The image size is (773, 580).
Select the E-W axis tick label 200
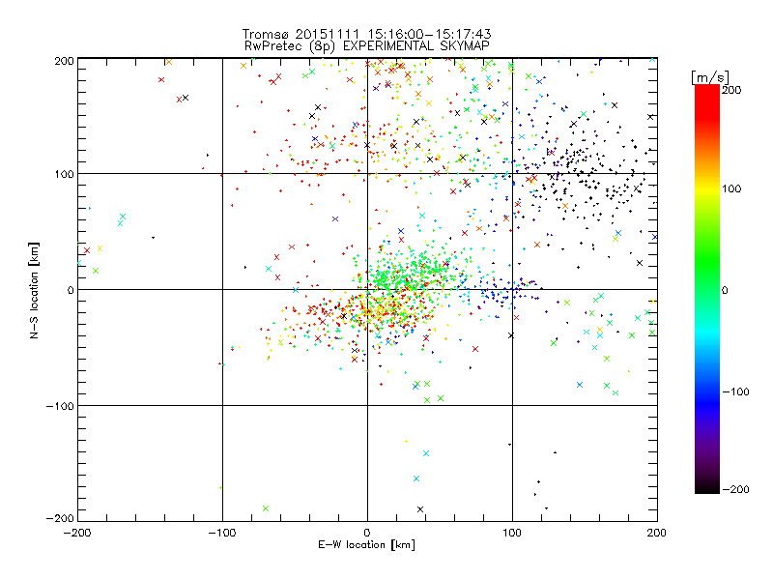[x=657, y=534]
